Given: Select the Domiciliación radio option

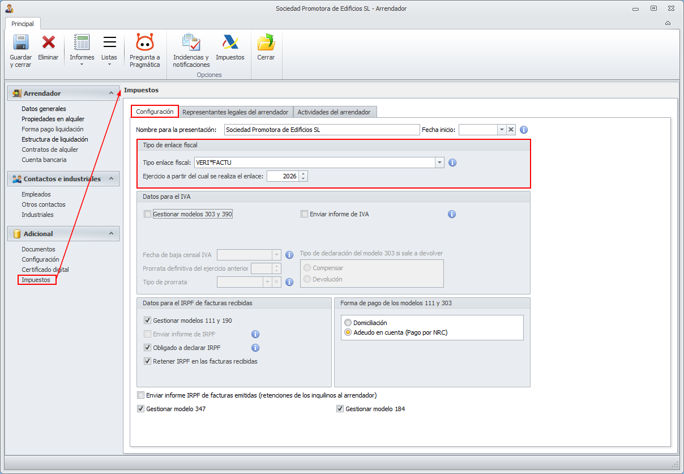Looking at the screenshot, I should pyautogui.click(x=348, y=323).
